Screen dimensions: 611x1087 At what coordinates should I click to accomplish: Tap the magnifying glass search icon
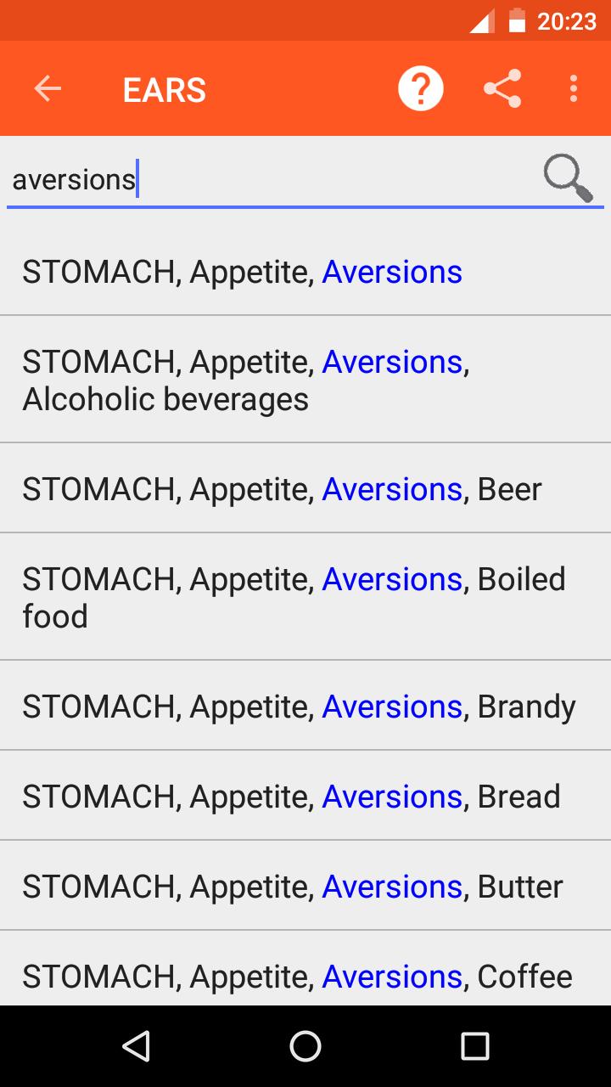point(568,178)
